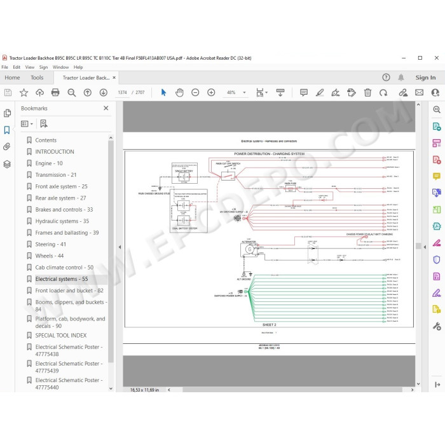Viewport: 445px width, 445px height.
Task: Click the upload to cloud icon
Action: click(x=39, y=93)
